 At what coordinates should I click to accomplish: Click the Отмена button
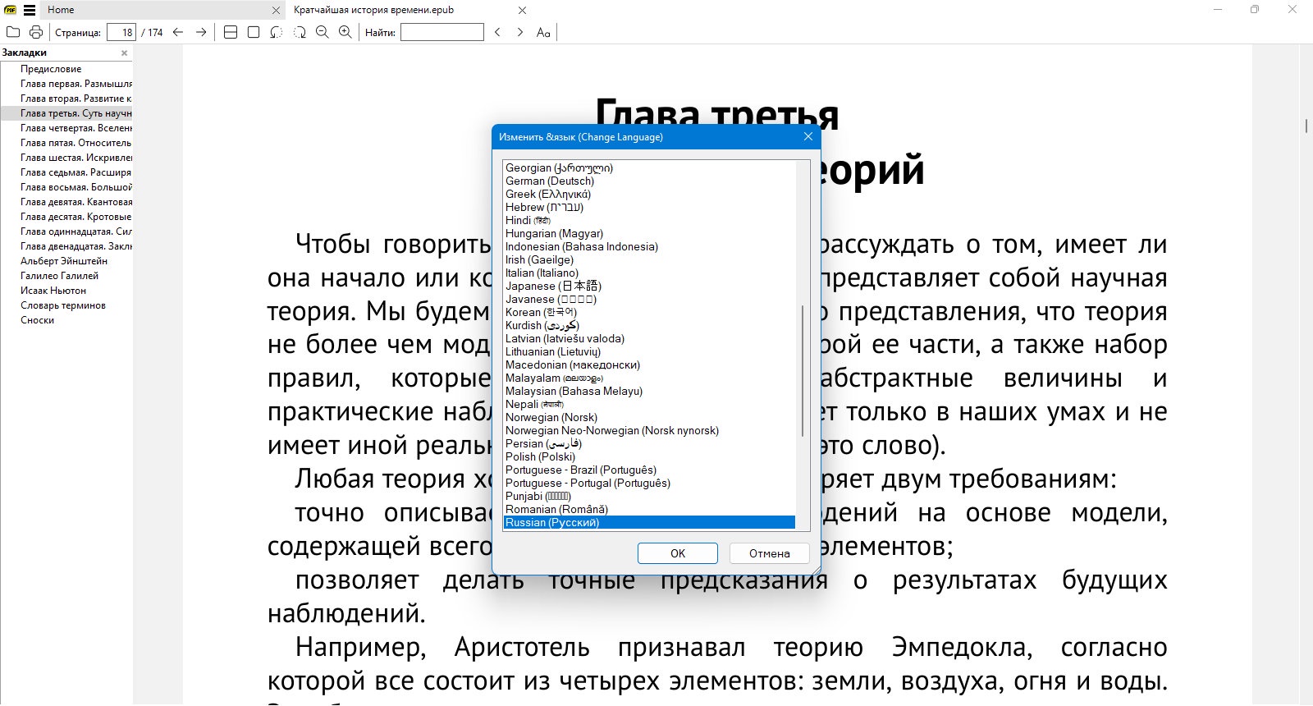[x=769, y=553]
